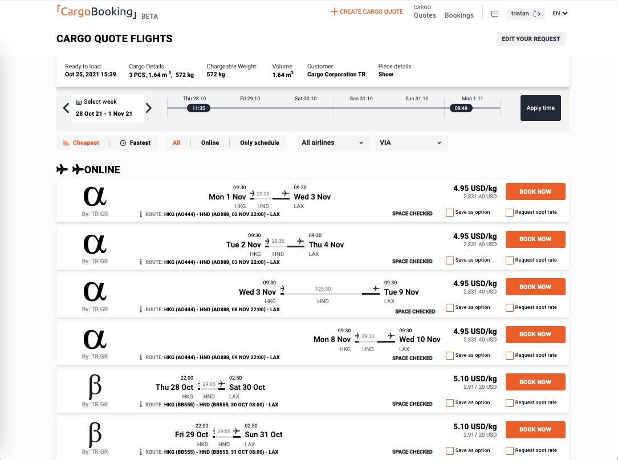Check Save as option for Mon 1 Nov flight
The width and height of the screenshot is (618, 460).
coord(450,213)
